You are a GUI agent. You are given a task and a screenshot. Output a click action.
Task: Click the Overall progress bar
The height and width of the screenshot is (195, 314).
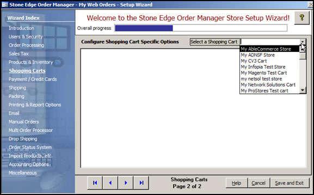coord(201,28)
